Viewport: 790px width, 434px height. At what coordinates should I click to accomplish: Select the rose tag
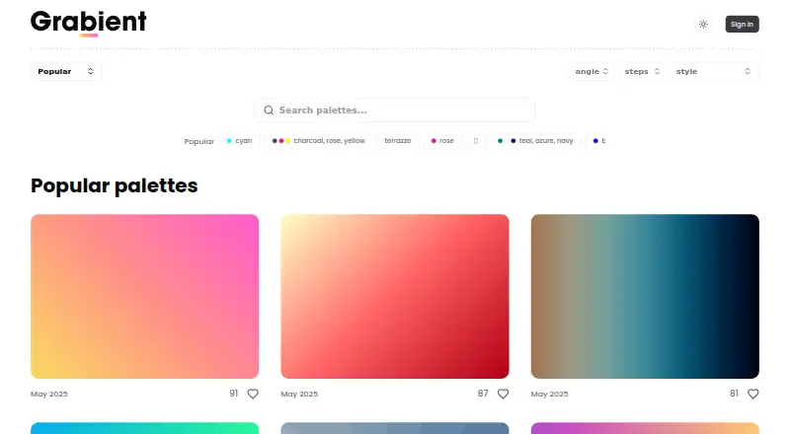tap(442, 141)
